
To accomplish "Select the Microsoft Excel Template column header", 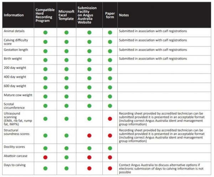I will coord(66,15).
